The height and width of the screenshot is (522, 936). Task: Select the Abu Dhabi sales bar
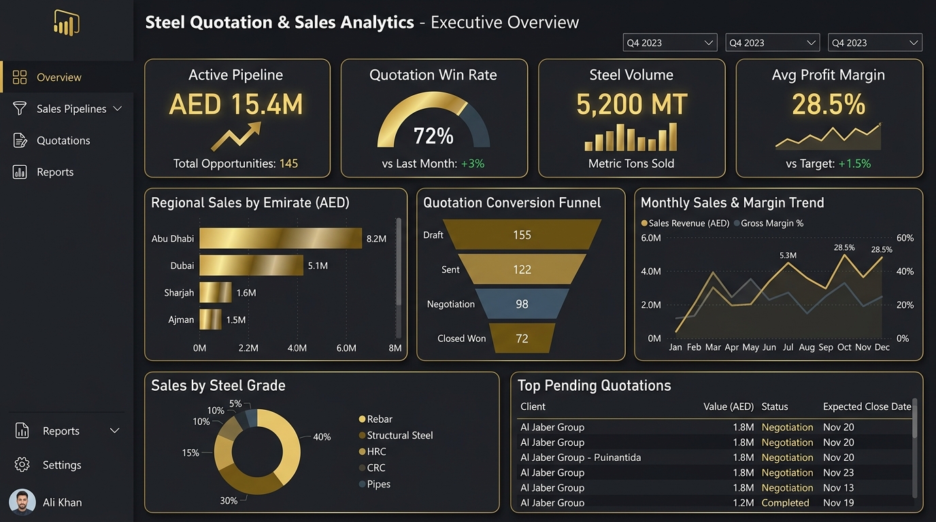click(x=280, y=239)
